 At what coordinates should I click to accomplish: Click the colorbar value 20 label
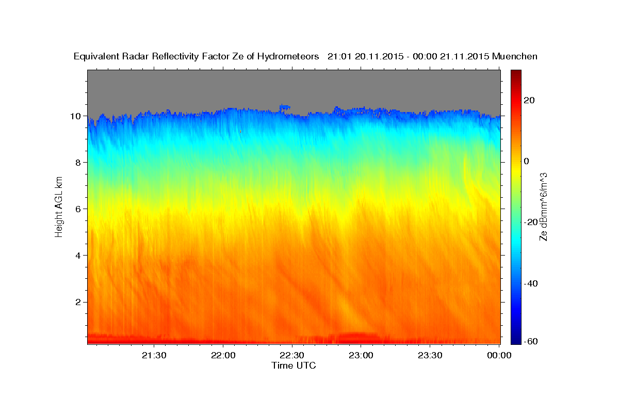pos(528,100)
